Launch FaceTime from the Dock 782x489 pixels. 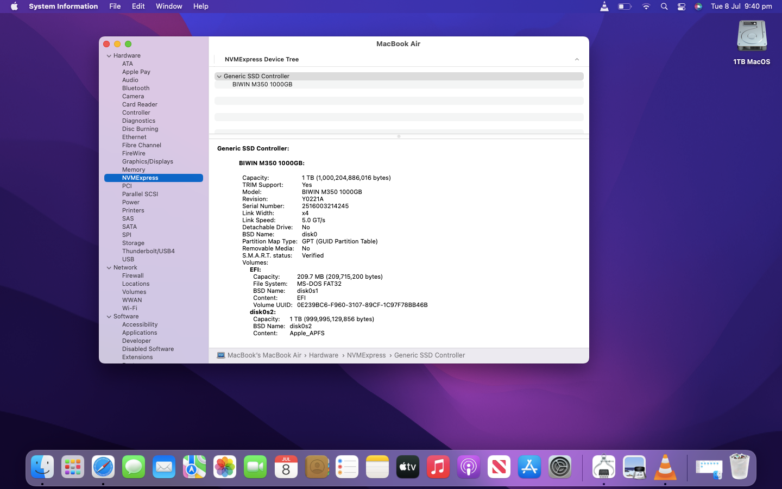[x=255, y=467]
